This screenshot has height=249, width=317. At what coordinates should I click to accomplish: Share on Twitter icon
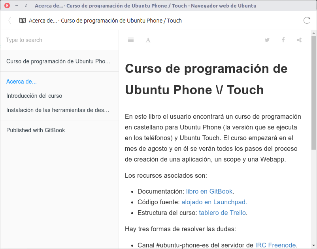267,40
